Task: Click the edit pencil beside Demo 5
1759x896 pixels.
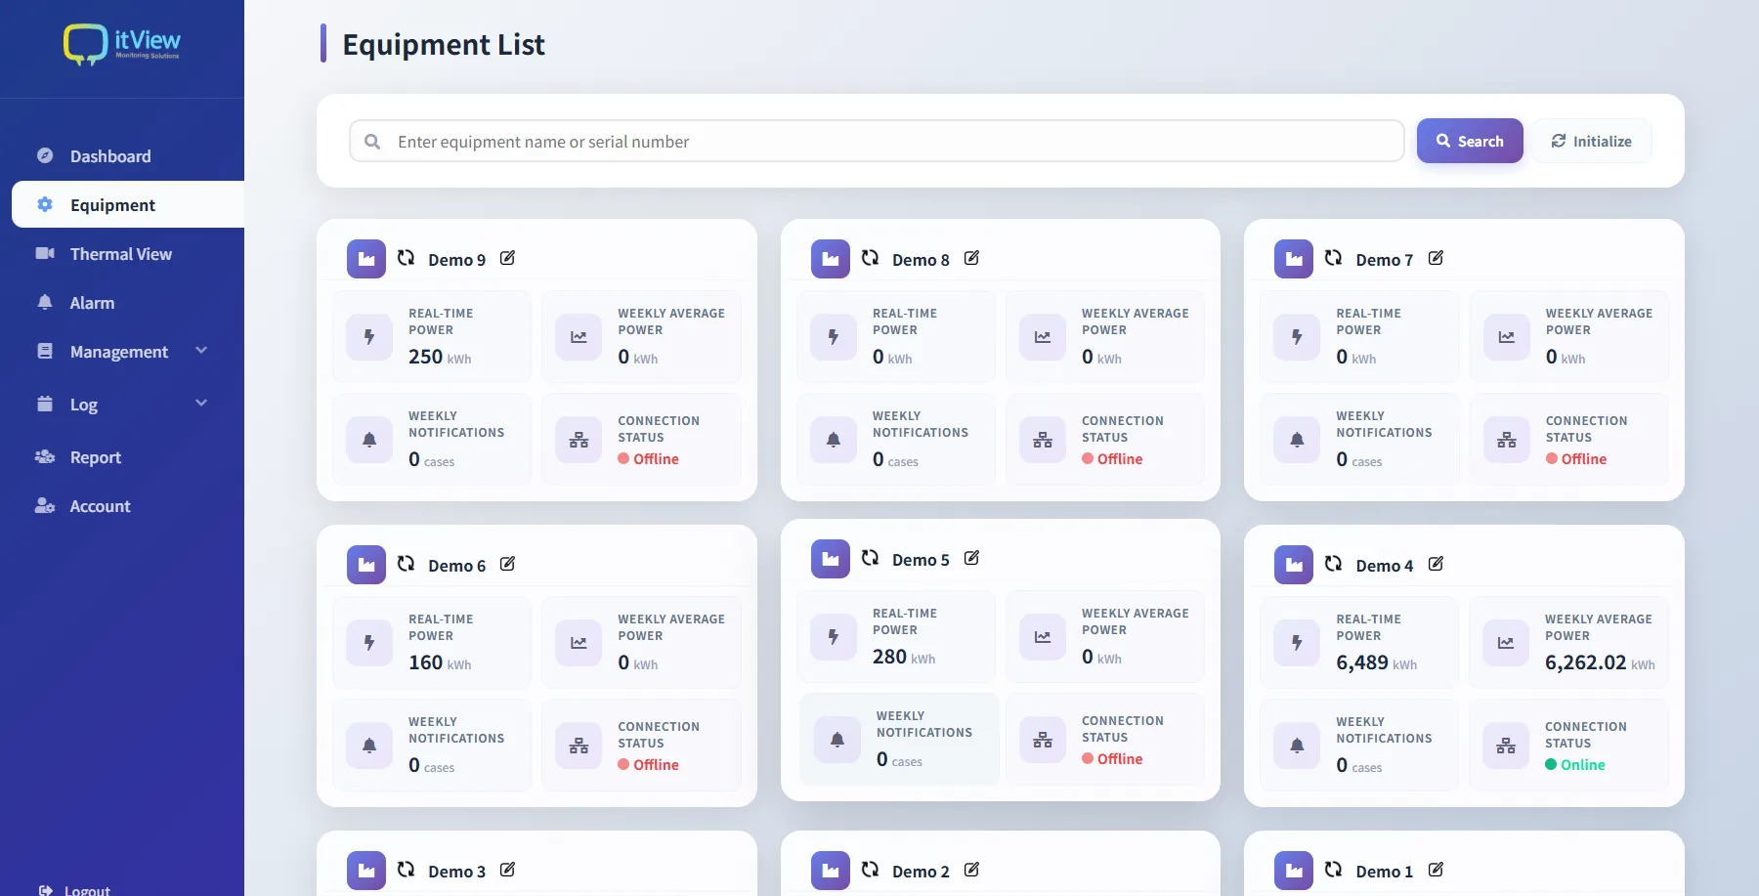Action: (971, 558)
